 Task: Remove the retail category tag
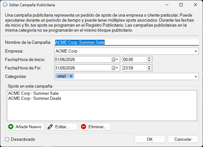tap(71, 76)
